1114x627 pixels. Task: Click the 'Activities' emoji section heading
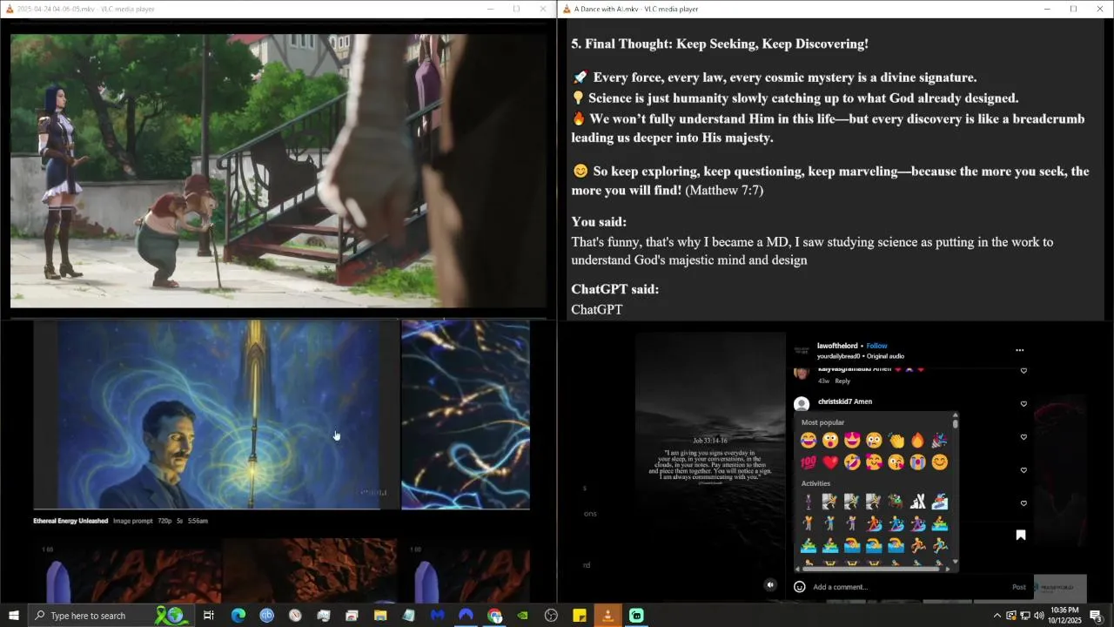815,483
